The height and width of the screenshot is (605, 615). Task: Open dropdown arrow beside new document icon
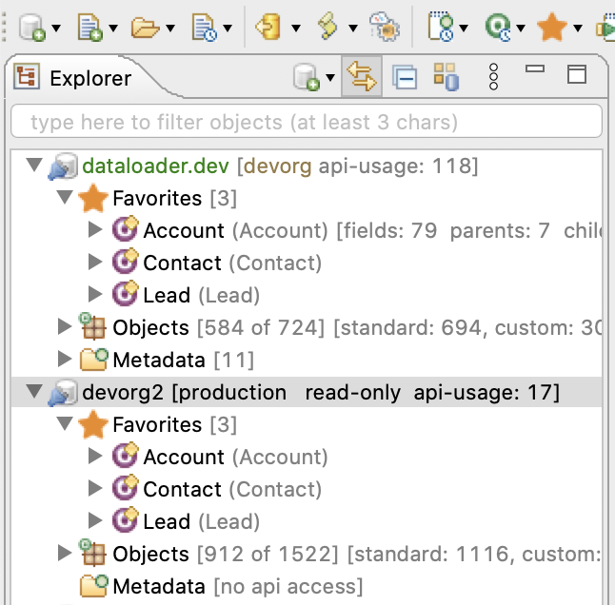point(113,28)
